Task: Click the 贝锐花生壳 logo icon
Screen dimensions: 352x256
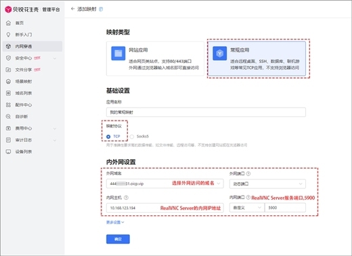Action: pyautogui.click(x=8, y=9)
